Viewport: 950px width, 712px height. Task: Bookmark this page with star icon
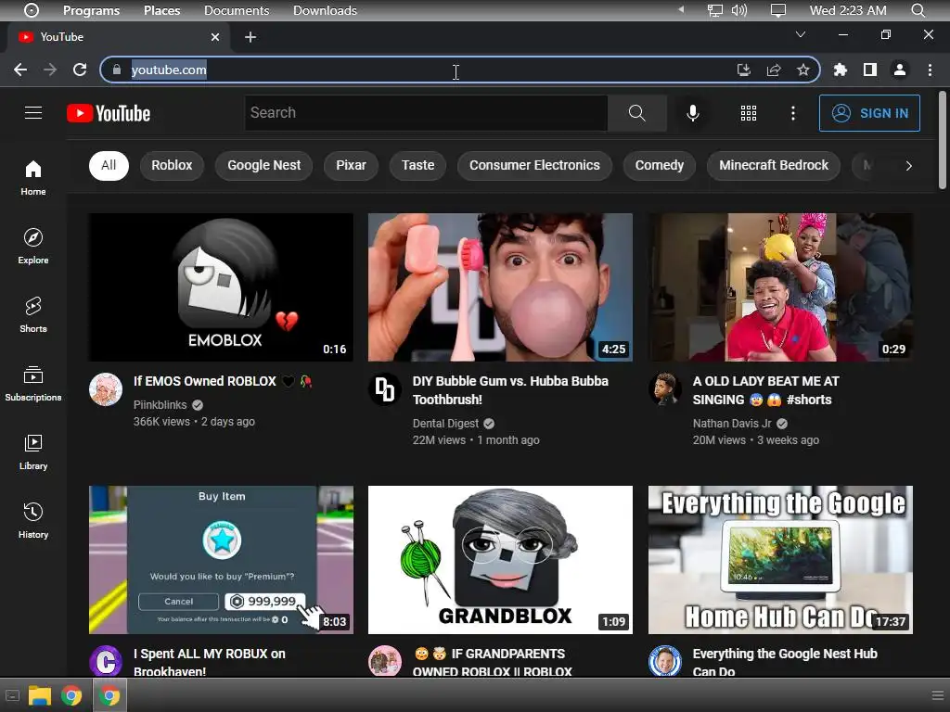802,70
